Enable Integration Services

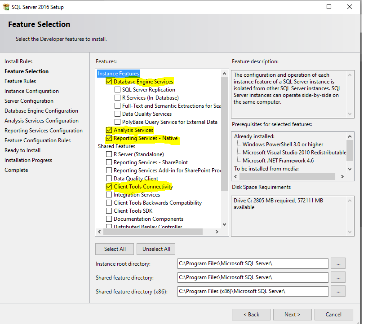[x=108, y=195]
